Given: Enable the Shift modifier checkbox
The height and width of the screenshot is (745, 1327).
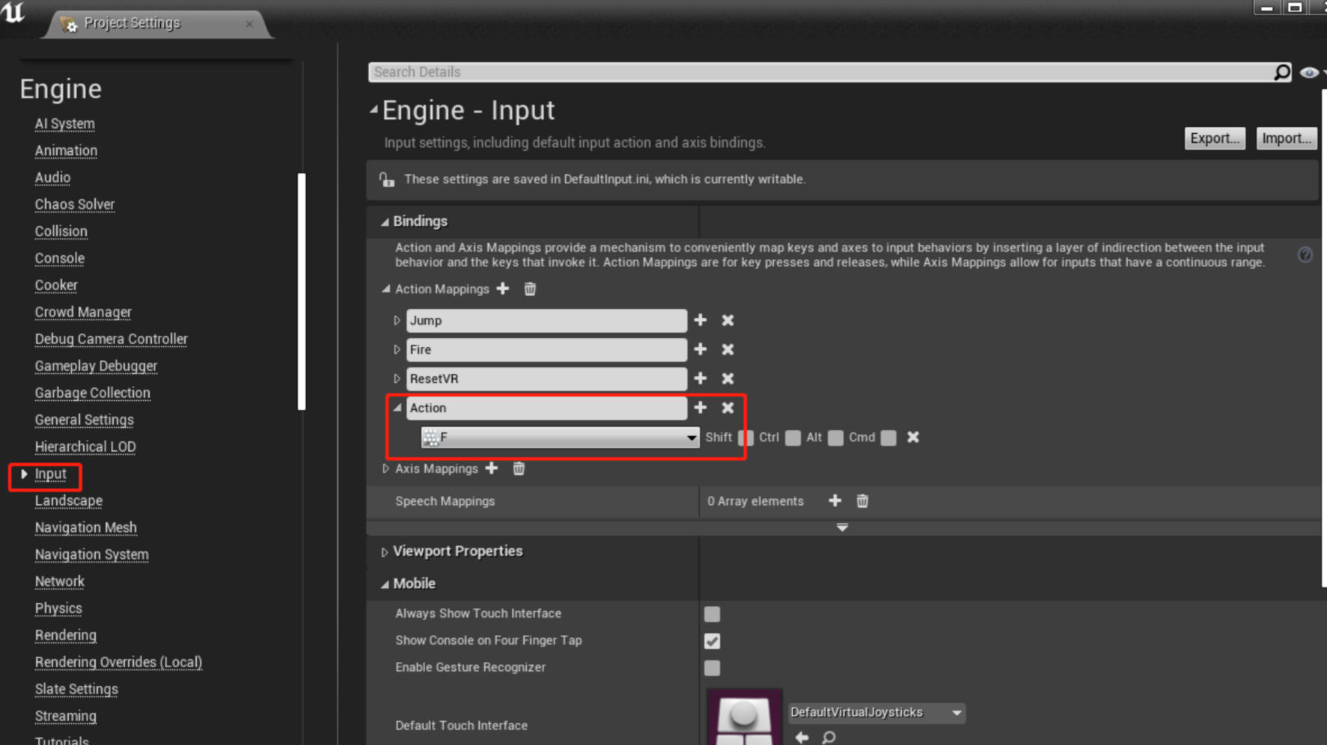Looking at the screenshot, I should 745,438.
